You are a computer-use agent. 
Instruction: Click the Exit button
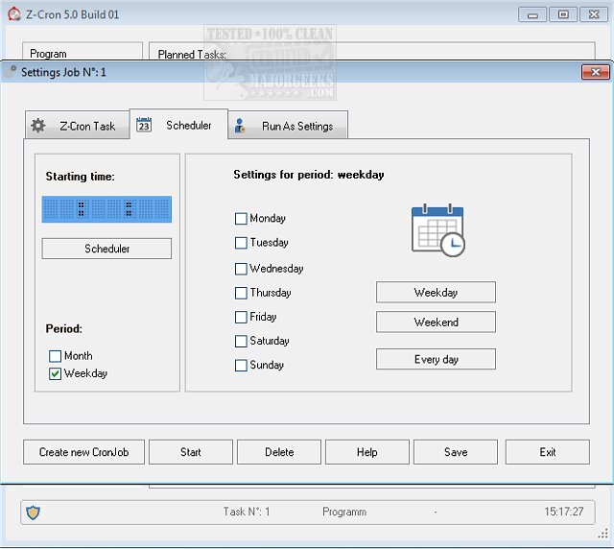pos(547,452)
